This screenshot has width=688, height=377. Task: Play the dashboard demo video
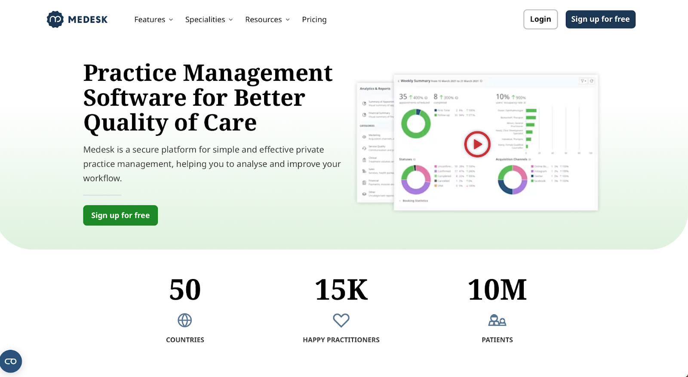click(477, 144)
